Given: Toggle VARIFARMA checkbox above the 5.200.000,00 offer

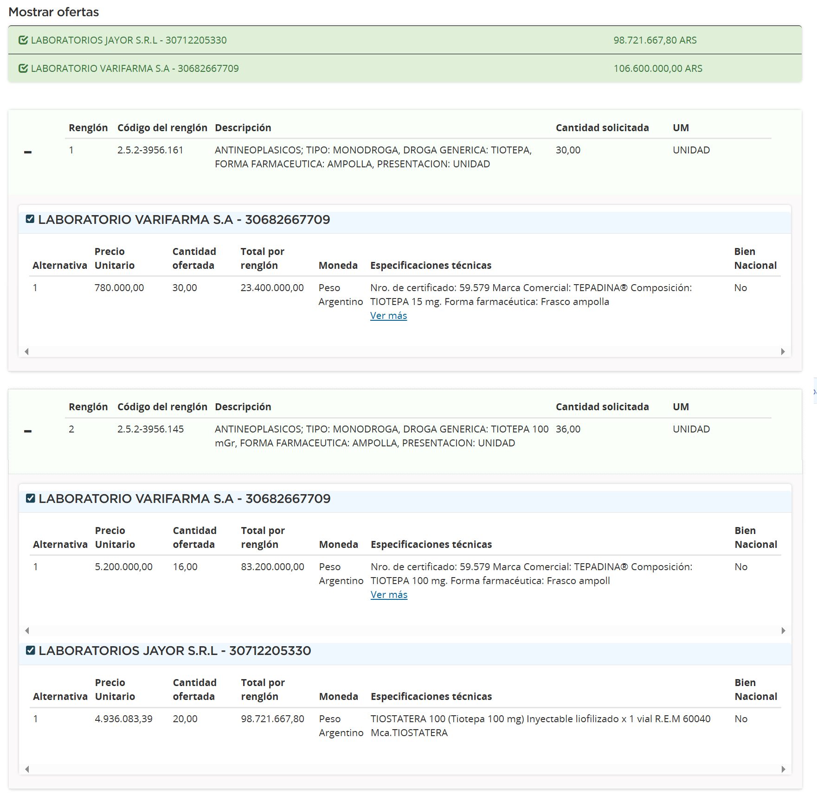Looking at the screenshot, I should click(31, 498).
